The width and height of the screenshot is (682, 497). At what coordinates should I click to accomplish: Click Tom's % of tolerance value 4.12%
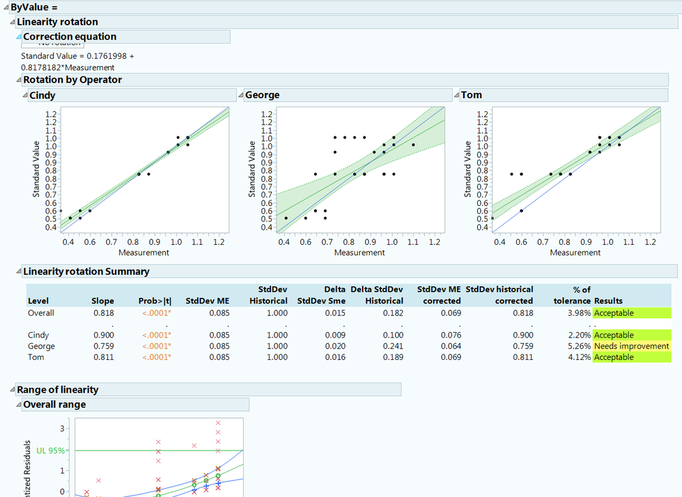click(580, 357)
